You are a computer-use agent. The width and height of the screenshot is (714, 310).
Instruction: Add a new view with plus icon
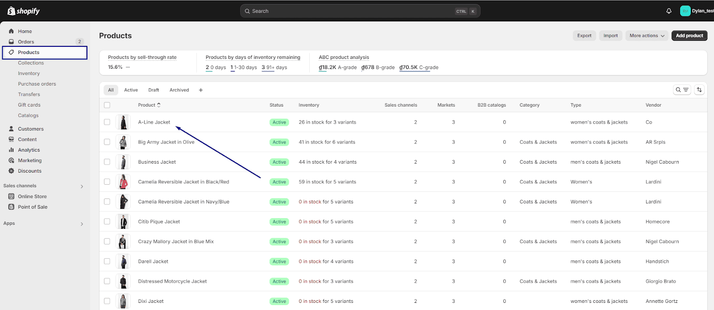pyautogui.click(x=201, y=90)
